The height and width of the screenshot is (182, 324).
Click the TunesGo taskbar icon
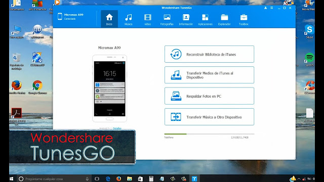point(194,178)
